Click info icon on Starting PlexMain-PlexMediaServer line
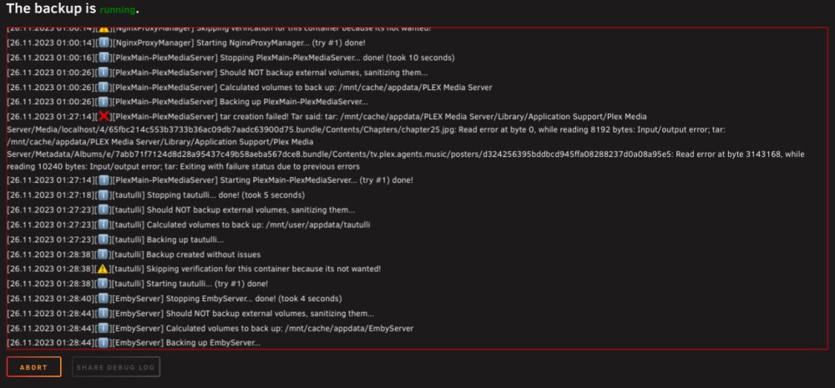Image resolution: width=835 pixels, height=388 pixels. 104,180
